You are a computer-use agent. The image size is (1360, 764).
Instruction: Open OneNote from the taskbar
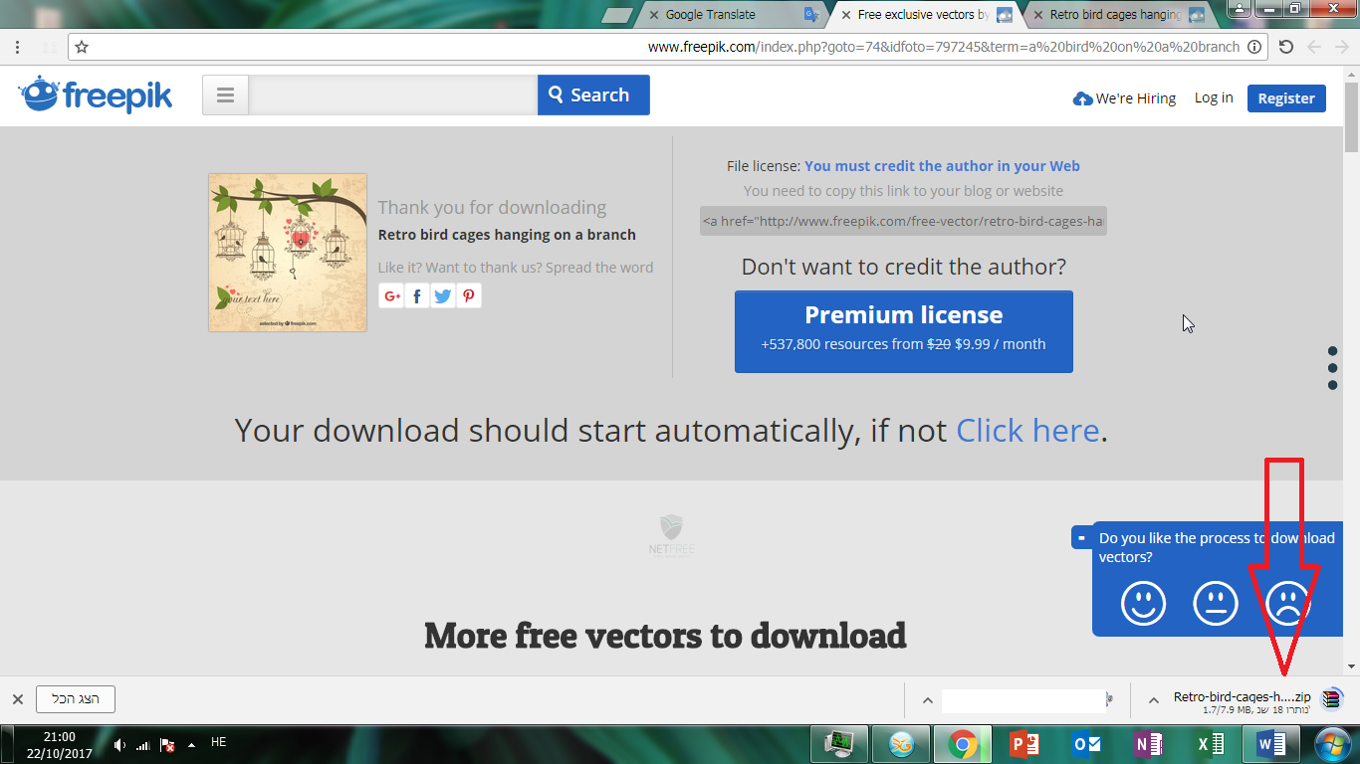[1148, 744]
